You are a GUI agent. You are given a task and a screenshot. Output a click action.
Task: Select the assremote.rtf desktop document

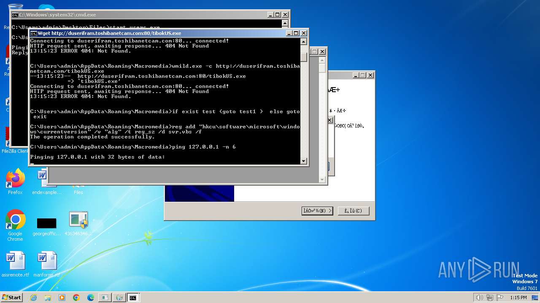(x=15, y=264)
